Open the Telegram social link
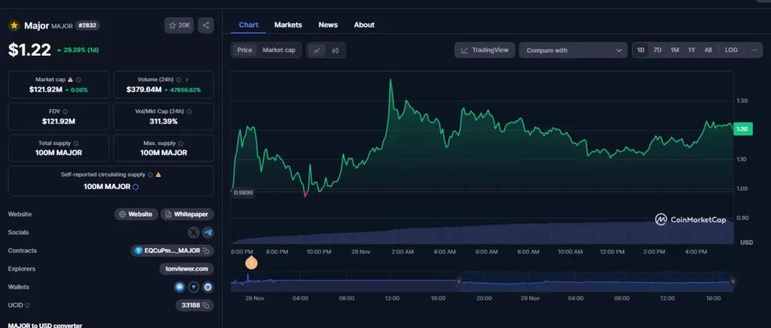Viewport: 771px width, 328px height. pyautogui.click(x=208, y=232)
